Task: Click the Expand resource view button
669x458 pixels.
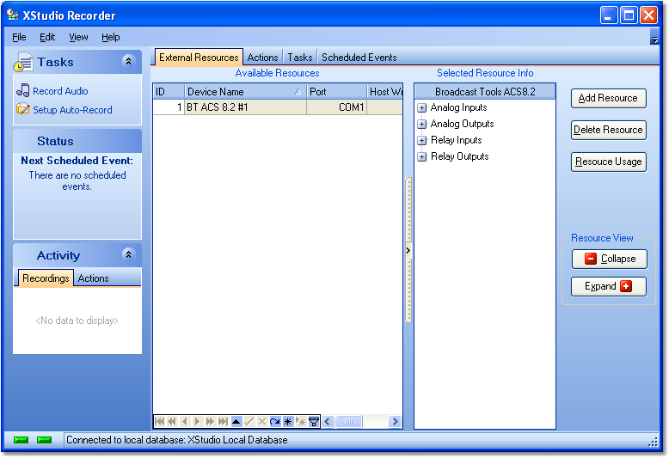Action: point(609,286)
